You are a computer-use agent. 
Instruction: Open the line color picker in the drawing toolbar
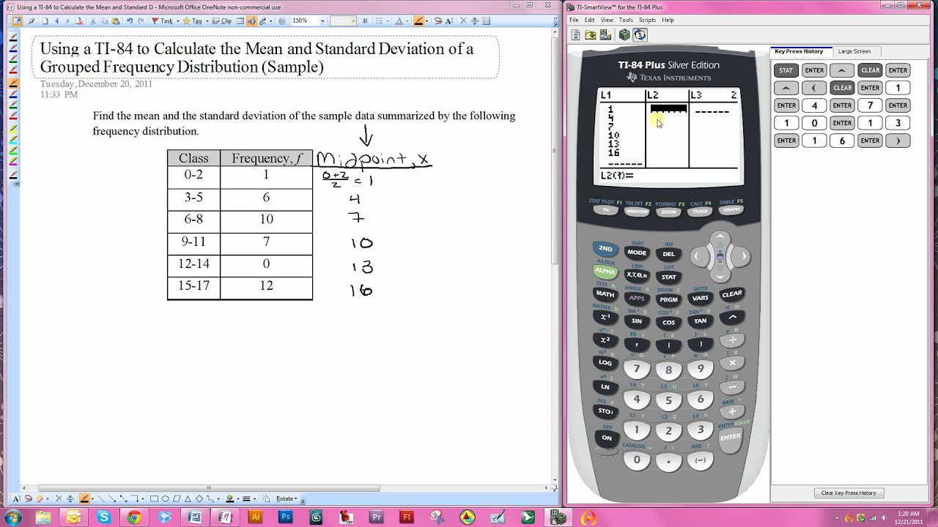[x=232, y=498]
